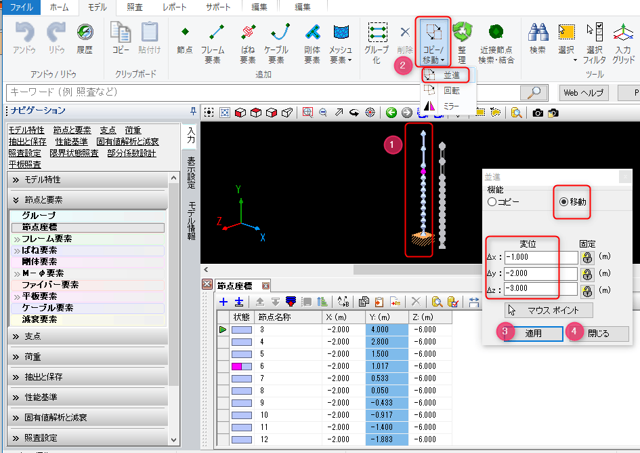
Task: Select the 移動 radio button
Action: click(563, 202)
